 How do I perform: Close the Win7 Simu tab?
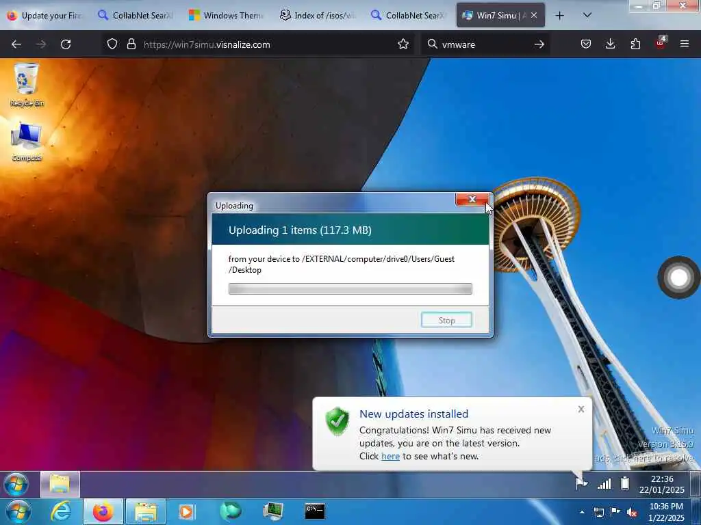(534, 15)
